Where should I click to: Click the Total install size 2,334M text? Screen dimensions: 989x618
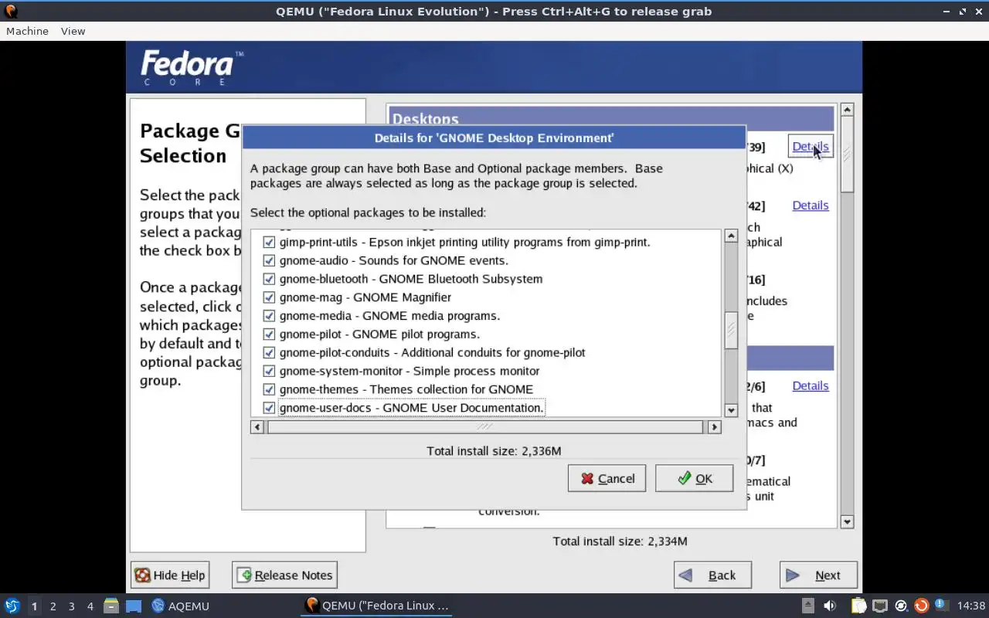620,541
